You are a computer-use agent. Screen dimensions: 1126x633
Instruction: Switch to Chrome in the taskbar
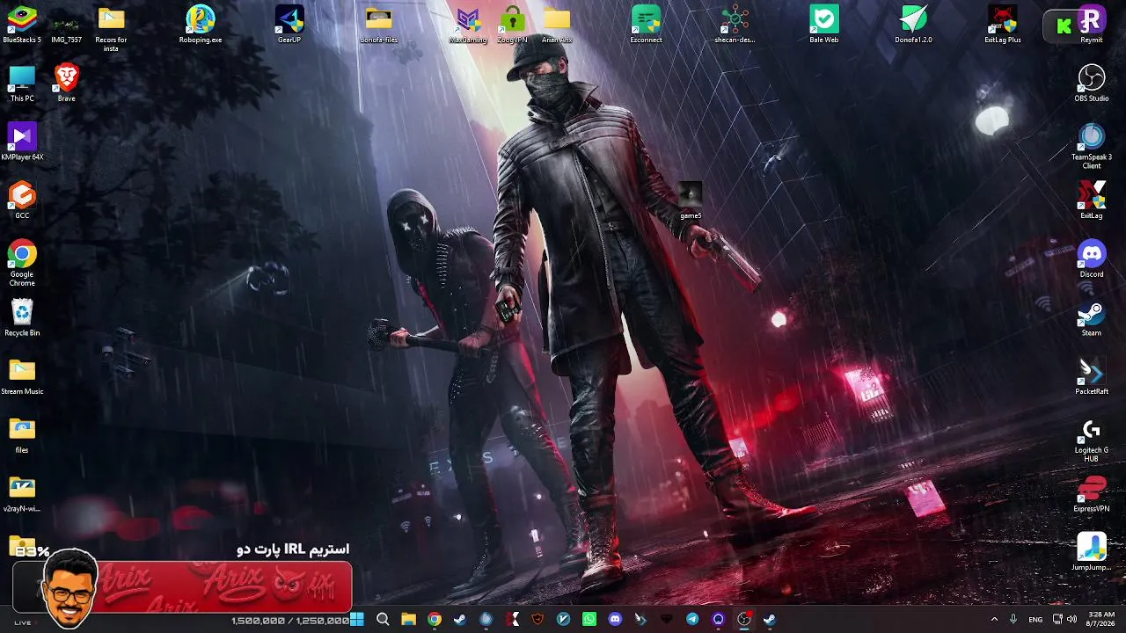435,619
